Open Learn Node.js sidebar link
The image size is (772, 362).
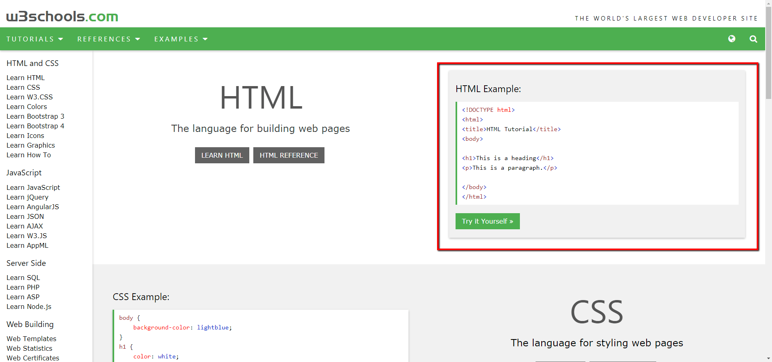click(29, 306)
